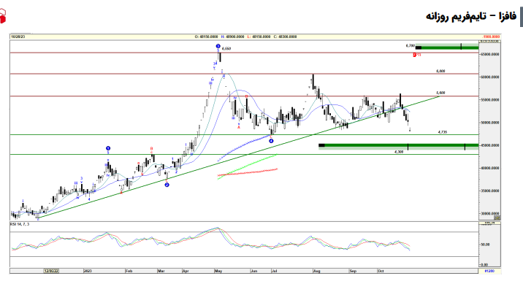Click the 10/28/23 date label
This screenshot has height=292, width=523.
point(18,36)
